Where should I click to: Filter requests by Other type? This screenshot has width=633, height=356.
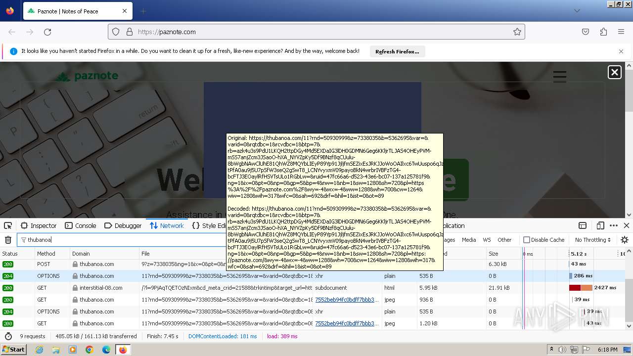click(x=504, y=240)
